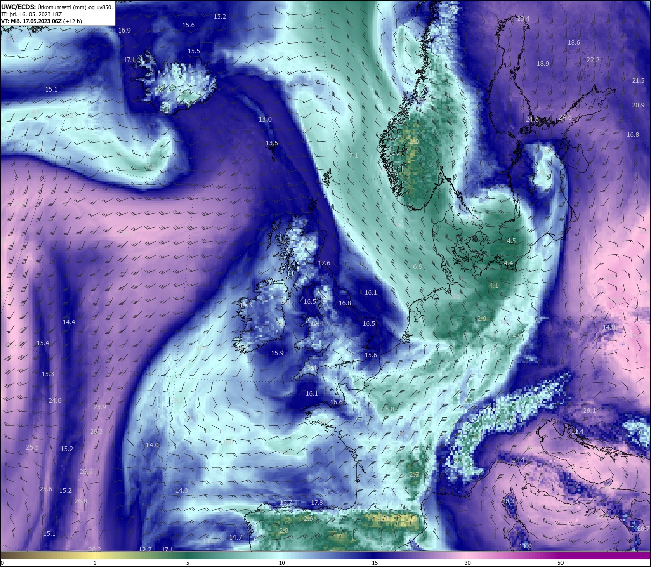The width and height of the screenshot is (651, 567).
Task: Click the 25.9 value in the Atlantic
Action: pos(100,407)
